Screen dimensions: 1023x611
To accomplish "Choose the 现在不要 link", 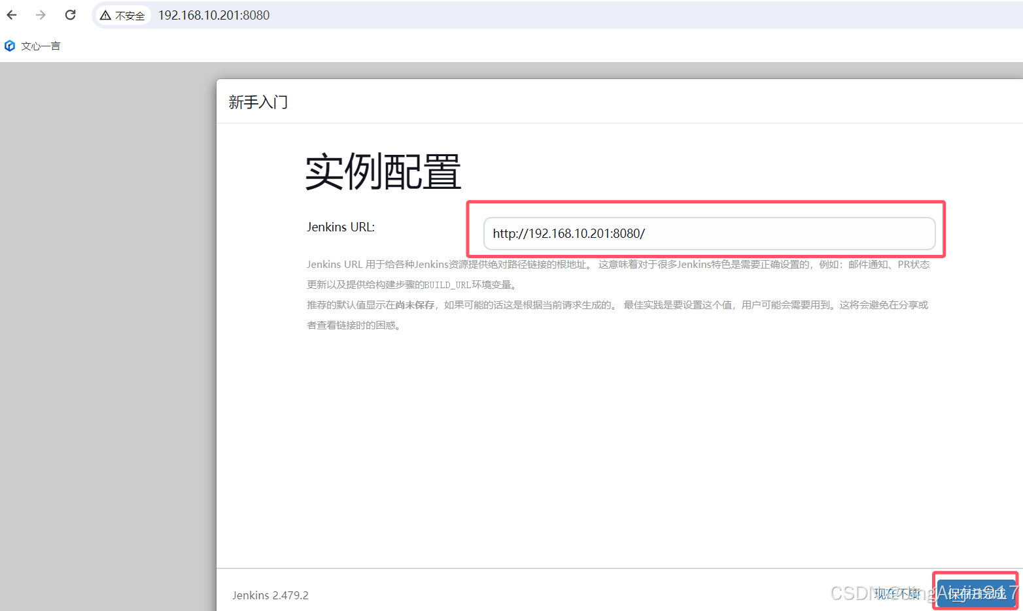I will point(897,593).
